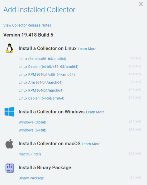This screenshot has height=185, width=147.
Task: Download Windows (32-bit) installer
Action: [x=32, y=122]
